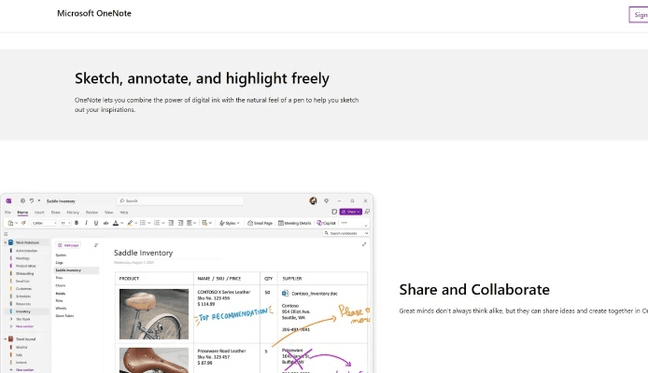Click the Meeting Details toolbar button
648x373 pixels.
coord(297,223)
